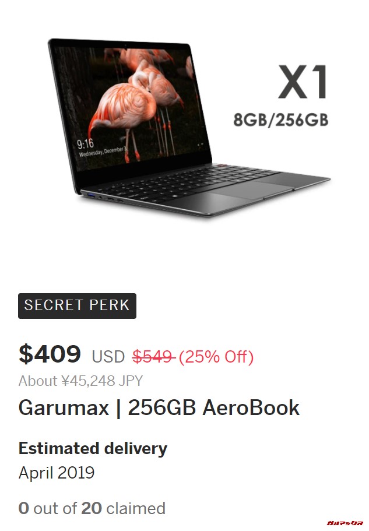Click the 0 out of 20 claimed text

pyautogui.click(x=92, y=508)
